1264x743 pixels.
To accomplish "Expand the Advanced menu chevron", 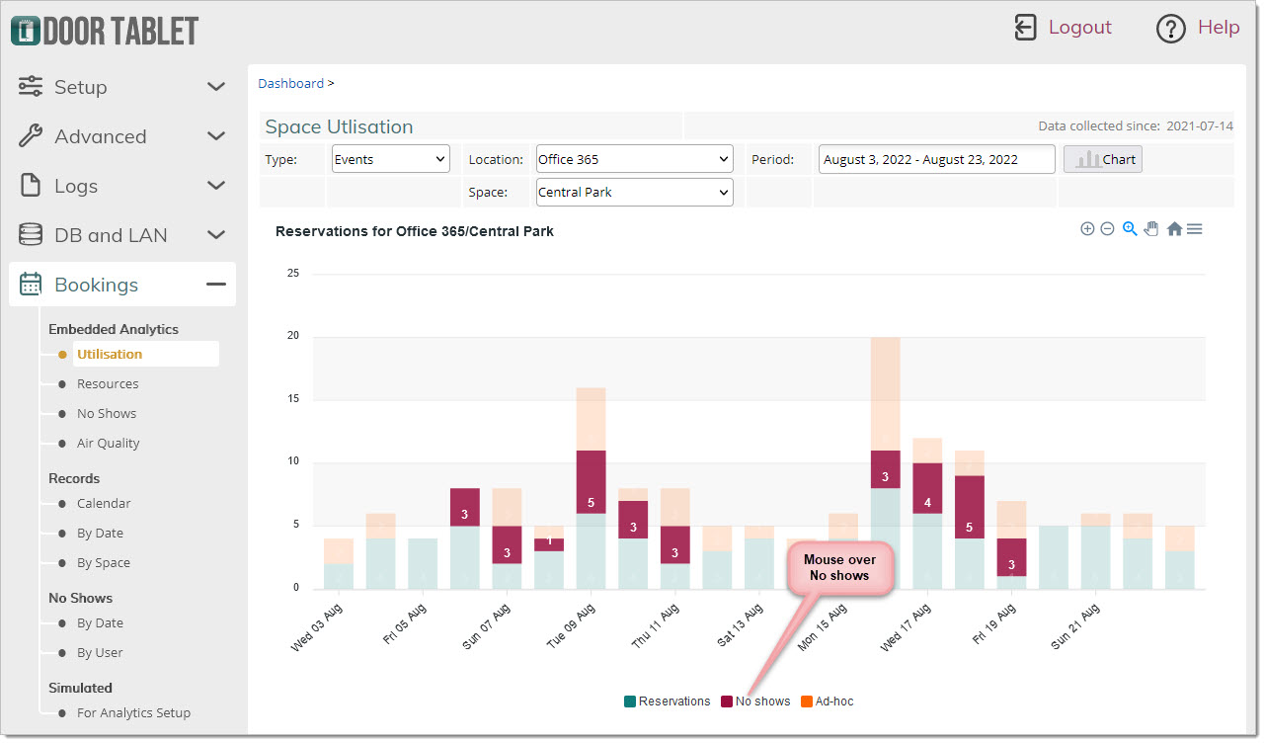I will coord(216,136).
